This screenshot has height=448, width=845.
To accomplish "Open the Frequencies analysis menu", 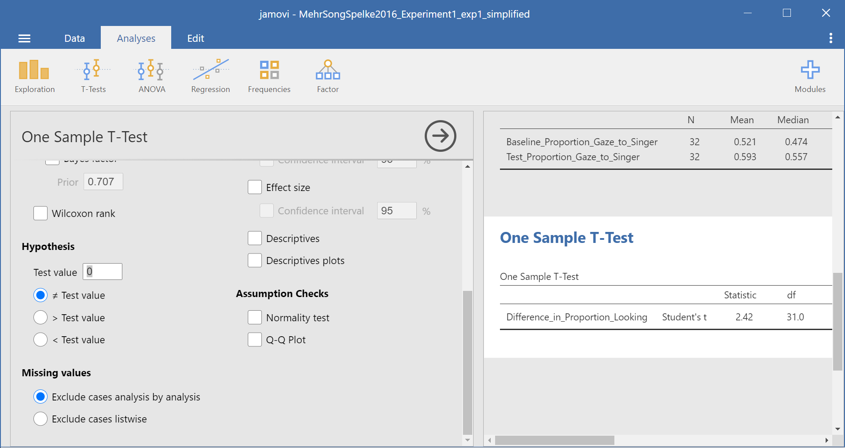I will click(x=269, y=77).
